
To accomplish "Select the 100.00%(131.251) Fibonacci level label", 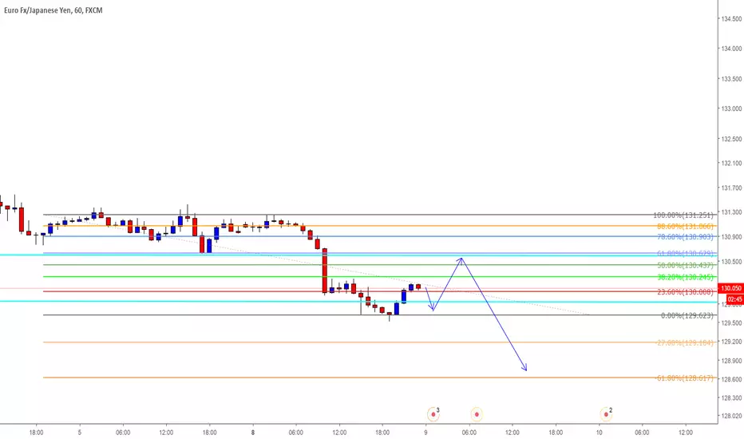I will point(683,215).
